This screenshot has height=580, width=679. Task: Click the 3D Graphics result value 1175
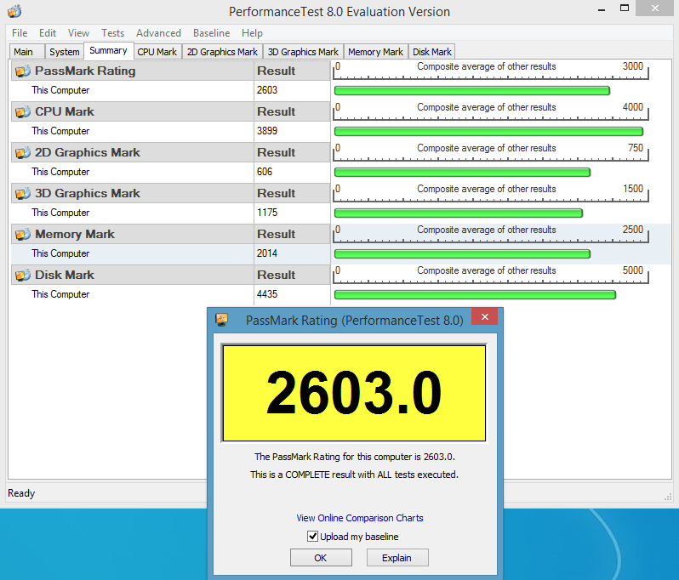[x=267, y=213]
